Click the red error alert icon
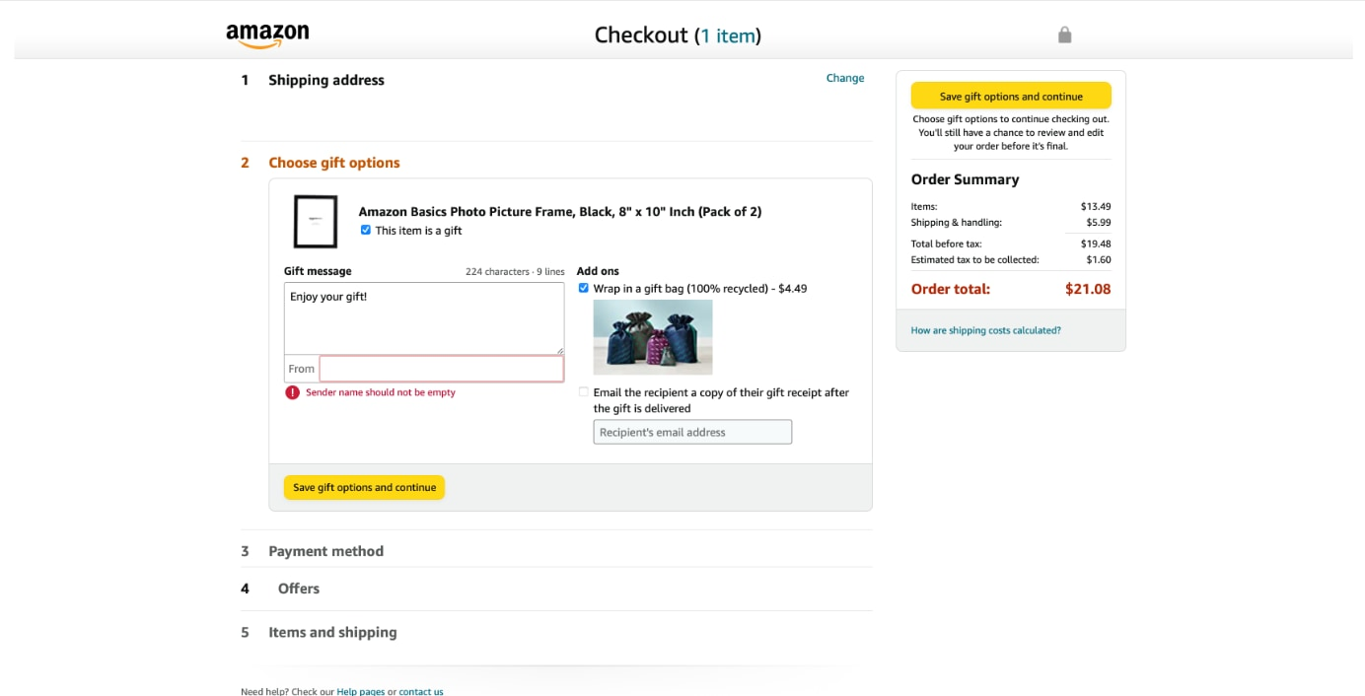 [292, 392]
